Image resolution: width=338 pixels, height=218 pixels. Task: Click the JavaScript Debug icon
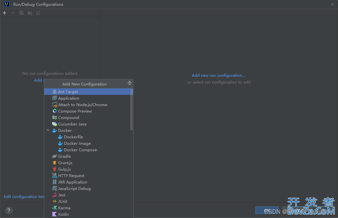pyautogui.click(x=55, y=189)
